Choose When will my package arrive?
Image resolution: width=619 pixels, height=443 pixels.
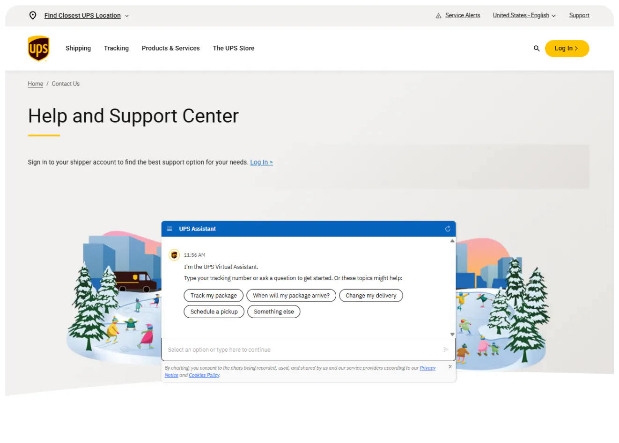pyautogui.click(x=291, y=296)
